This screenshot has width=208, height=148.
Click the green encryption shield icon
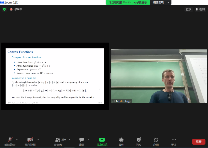tap(4, 9)
